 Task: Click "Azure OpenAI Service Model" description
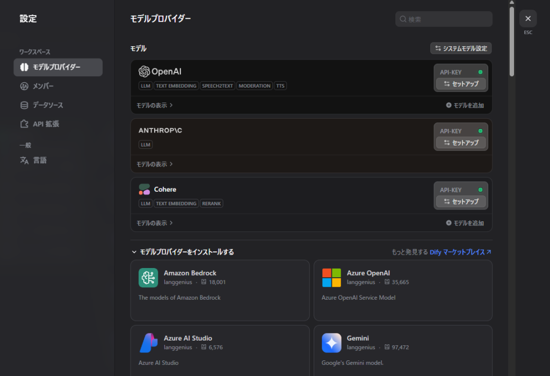coord(358,298)
